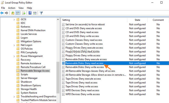This screenshot has width=169, height=103.
Task: Open the Help menu
Action: point(29,8)
